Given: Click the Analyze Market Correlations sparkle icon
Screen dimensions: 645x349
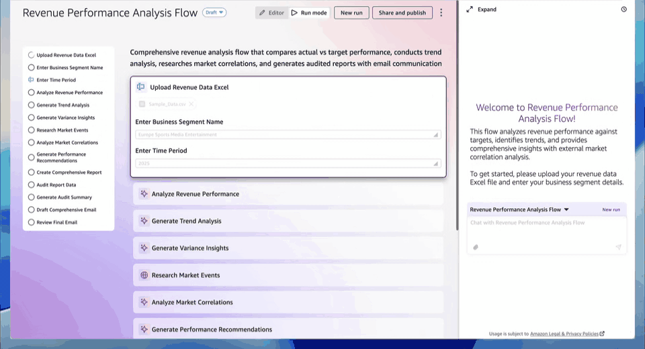Looking at the screenshot, I should pyautogui.click(x=144, y=302).
